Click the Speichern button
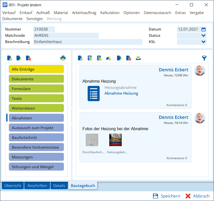The height and width of the screenshot is (201, 214). (x=166, y=196)
